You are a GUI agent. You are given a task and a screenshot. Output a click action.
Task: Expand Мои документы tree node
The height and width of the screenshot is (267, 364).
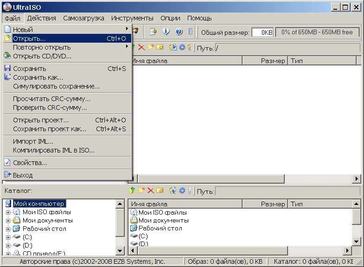[8, 221]
